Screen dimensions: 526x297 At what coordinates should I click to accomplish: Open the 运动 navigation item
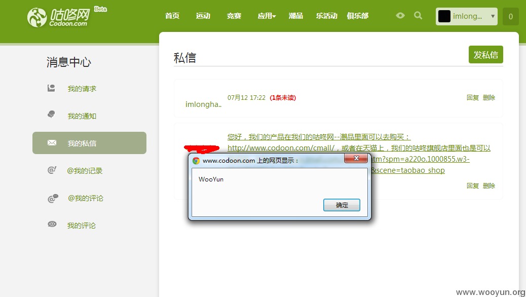coord(203,16)
